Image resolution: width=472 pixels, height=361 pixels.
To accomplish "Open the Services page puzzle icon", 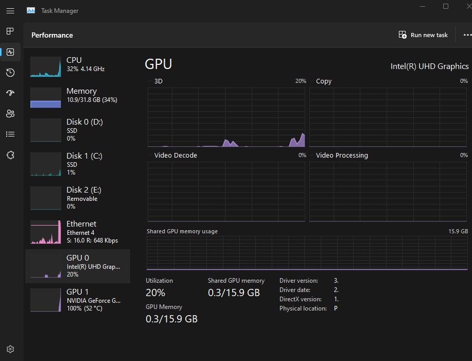I will coord(10,155).
